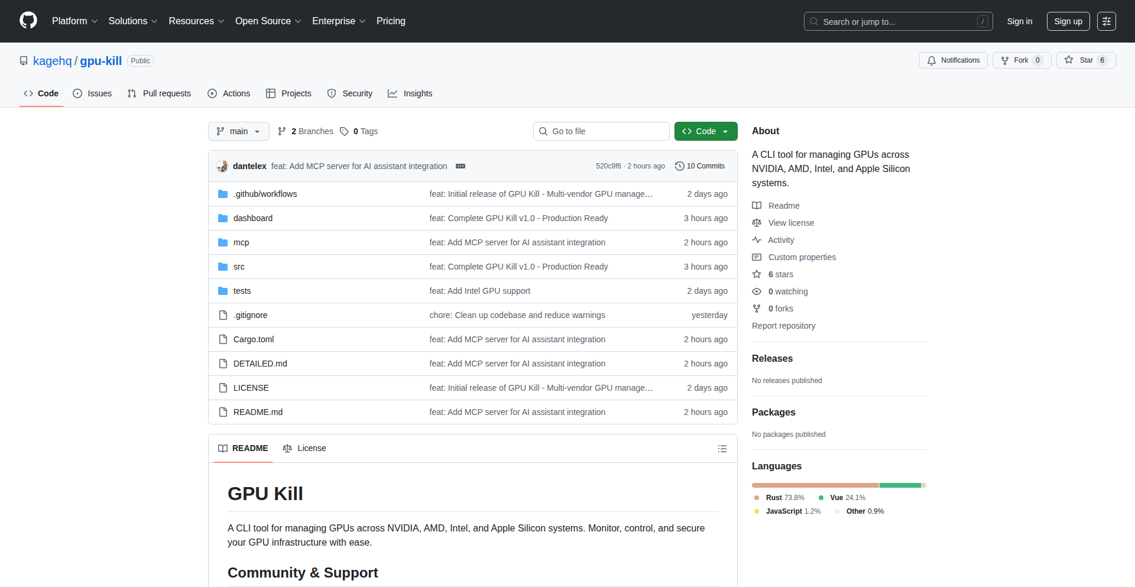Open the main branch selector dropdown

239,131
